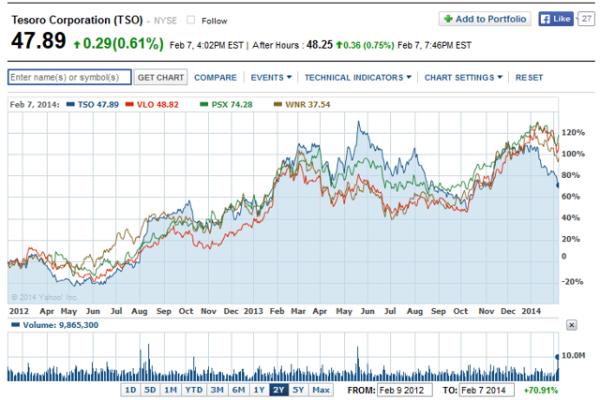Click the red VLO legend color swatch
The width and height of the screenshot is (600, 400).
pyautogui.click(x=129, y=104)
